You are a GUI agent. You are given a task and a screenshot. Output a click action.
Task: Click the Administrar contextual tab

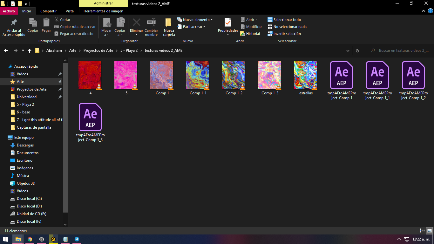pyautogui.click(x=103, y=3)
